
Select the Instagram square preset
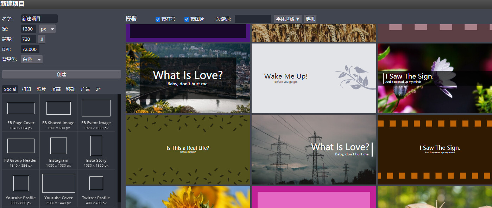pyautogui.click(x=58, y=151)
